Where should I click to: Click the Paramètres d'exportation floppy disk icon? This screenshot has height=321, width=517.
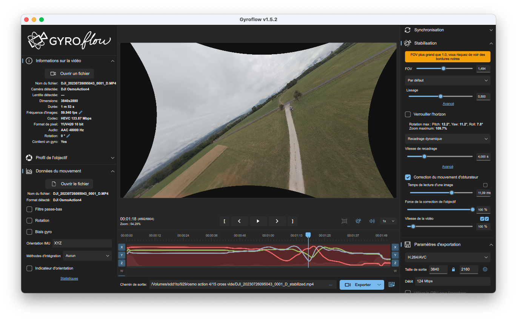pos(408,245)
